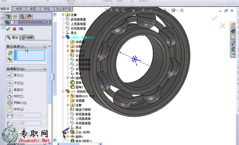Image resolution: width=239 pixels, height=145 pixels.
Task: Collapse the (固定) 轴承6315 component node
Action: 63,37
